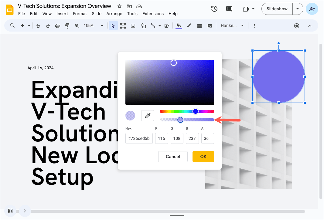Click the B value field
The width and height of the screenshot is (324, 220).
pos(192,138)
